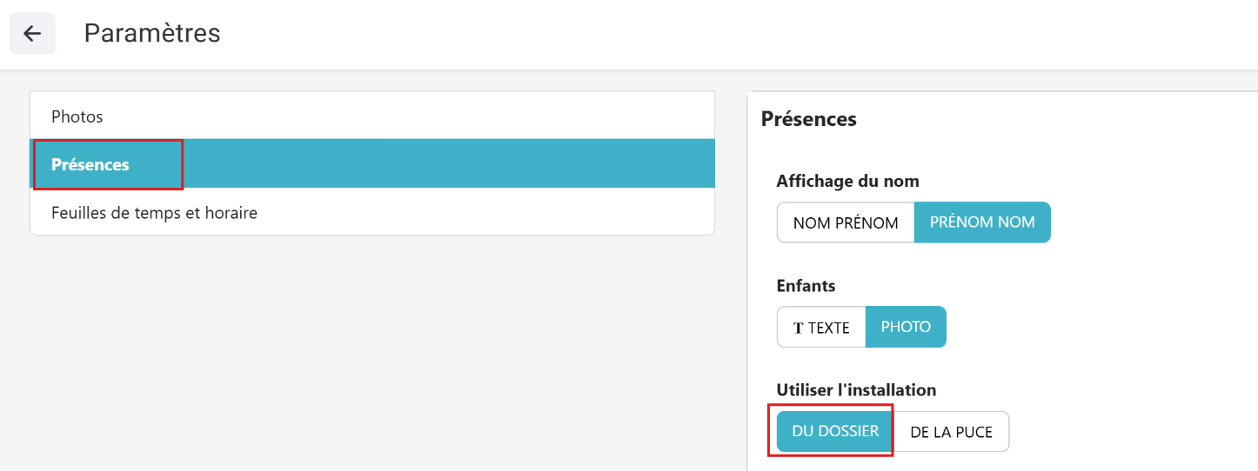Click the Affichage du nom label
The image size is (1258, 471).
click(848, 181)
